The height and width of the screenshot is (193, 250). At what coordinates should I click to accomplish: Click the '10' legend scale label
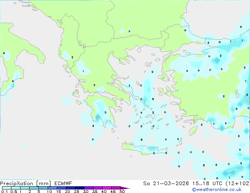[49, 191]
